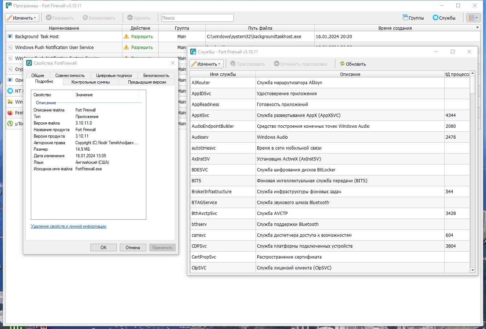Select the BDESVC service name
The width and height of the screenshot is (486, 329).
200,170
